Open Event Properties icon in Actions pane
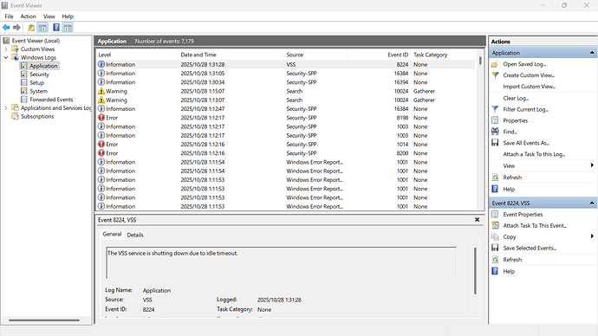 (x=495, y=215)
